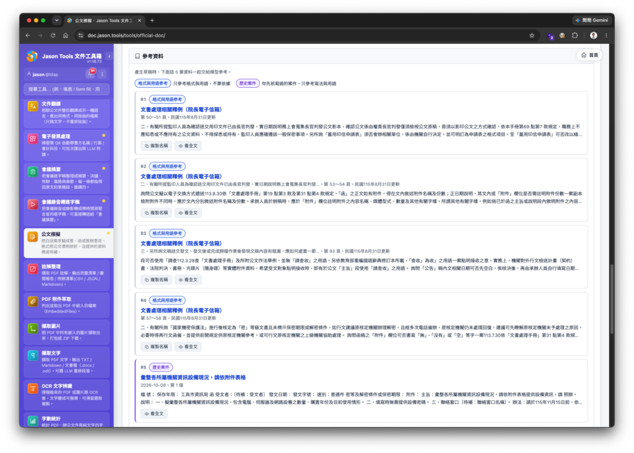Click the Jason Tools cube logo
Screen dimensions: 634x453
pyautogui.click(x=32, y=56)
